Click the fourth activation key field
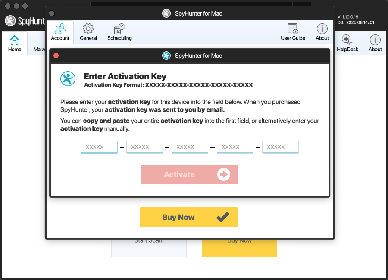Viewport: 388px width, 280px height. tap(235, 147)
